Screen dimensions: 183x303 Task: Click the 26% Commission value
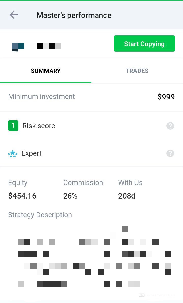pyautogui.click(x=70, y=196)
